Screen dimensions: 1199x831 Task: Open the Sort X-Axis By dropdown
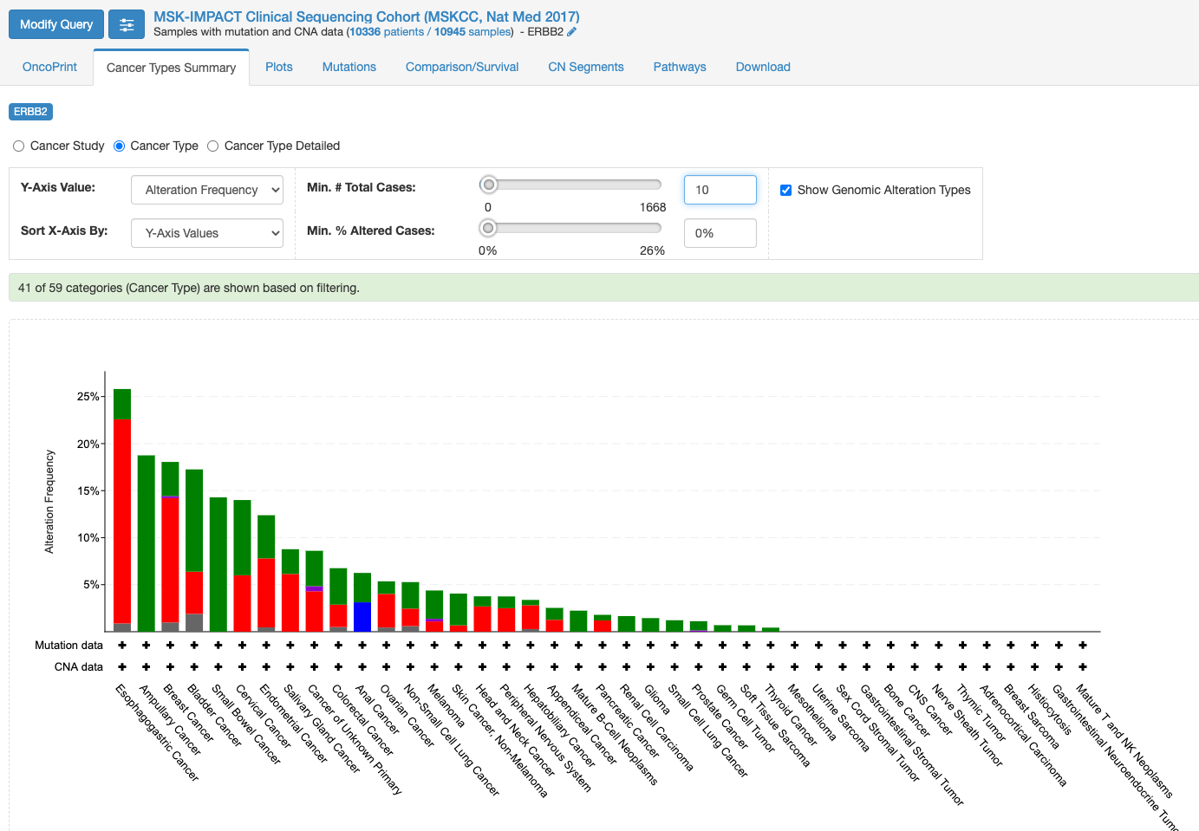pos(207,233)
